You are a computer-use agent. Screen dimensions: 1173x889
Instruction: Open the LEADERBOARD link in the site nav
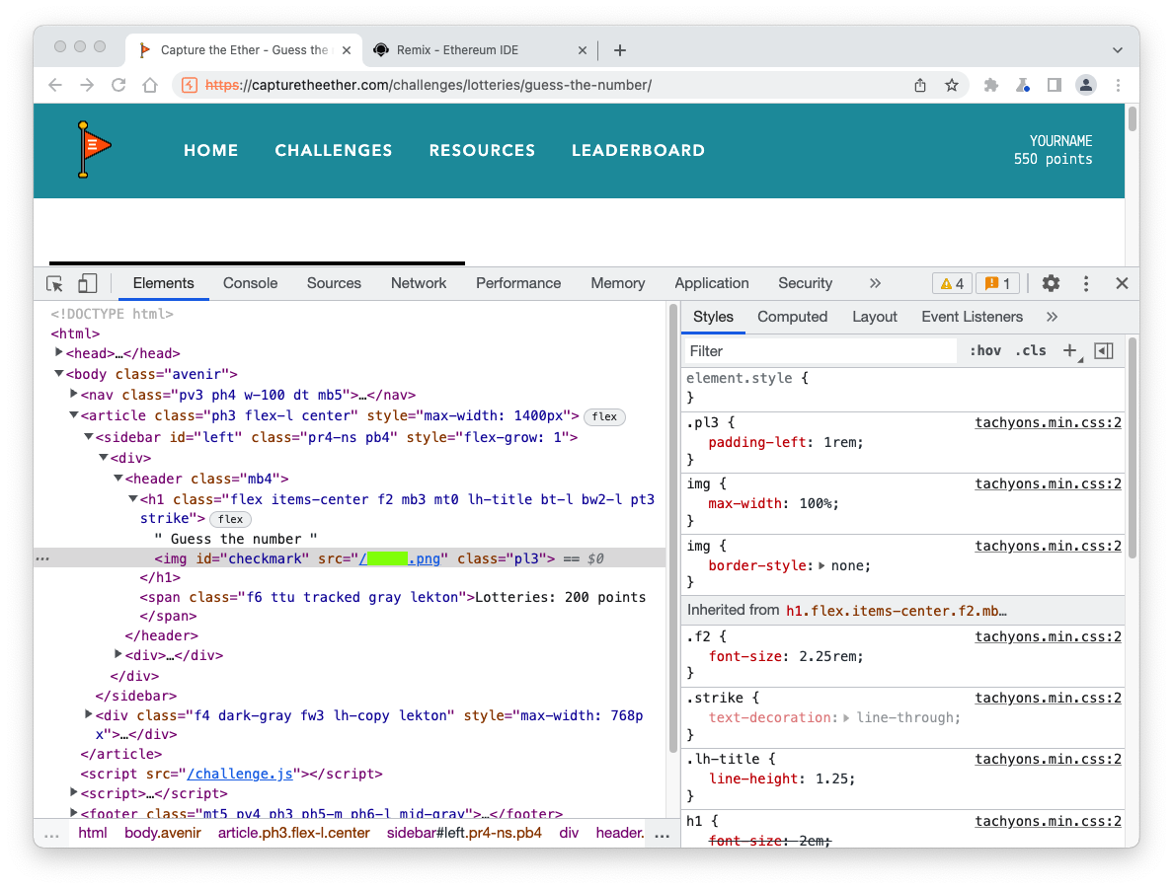[x=638, y=150]
